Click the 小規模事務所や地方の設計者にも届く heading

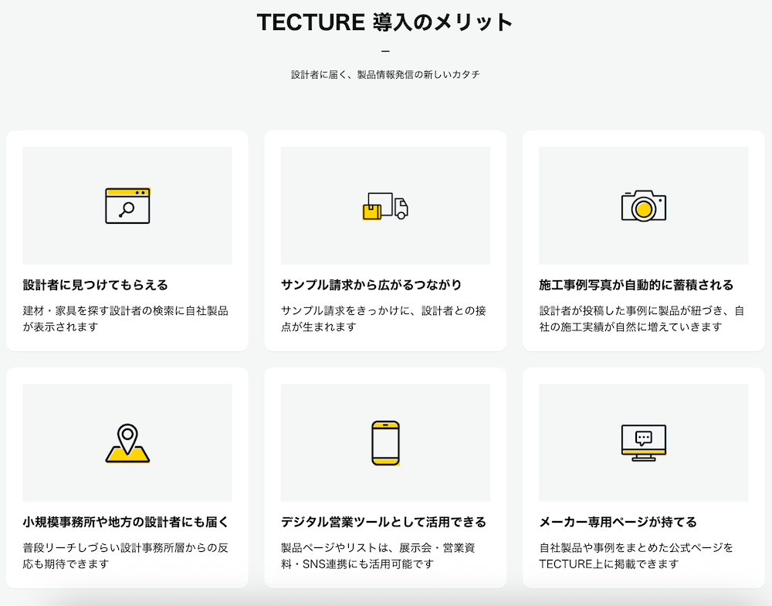[126, 522]
